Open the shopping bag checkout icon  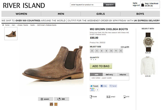[143, 5]
